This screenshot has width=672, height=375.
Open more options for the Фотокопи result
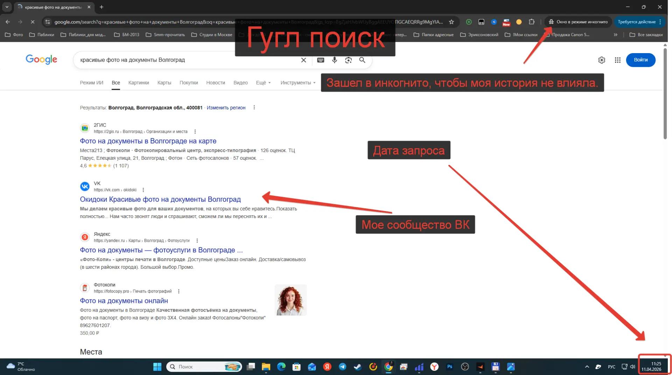tap(178, 291)
